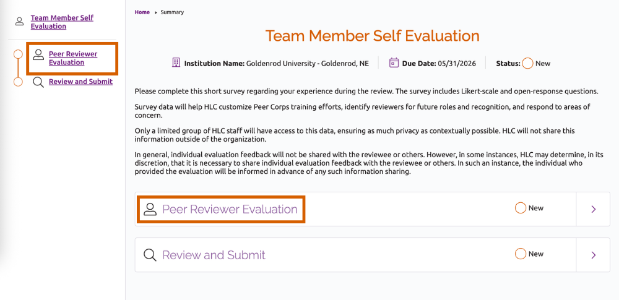Go to Home breadcrumb

142,12
